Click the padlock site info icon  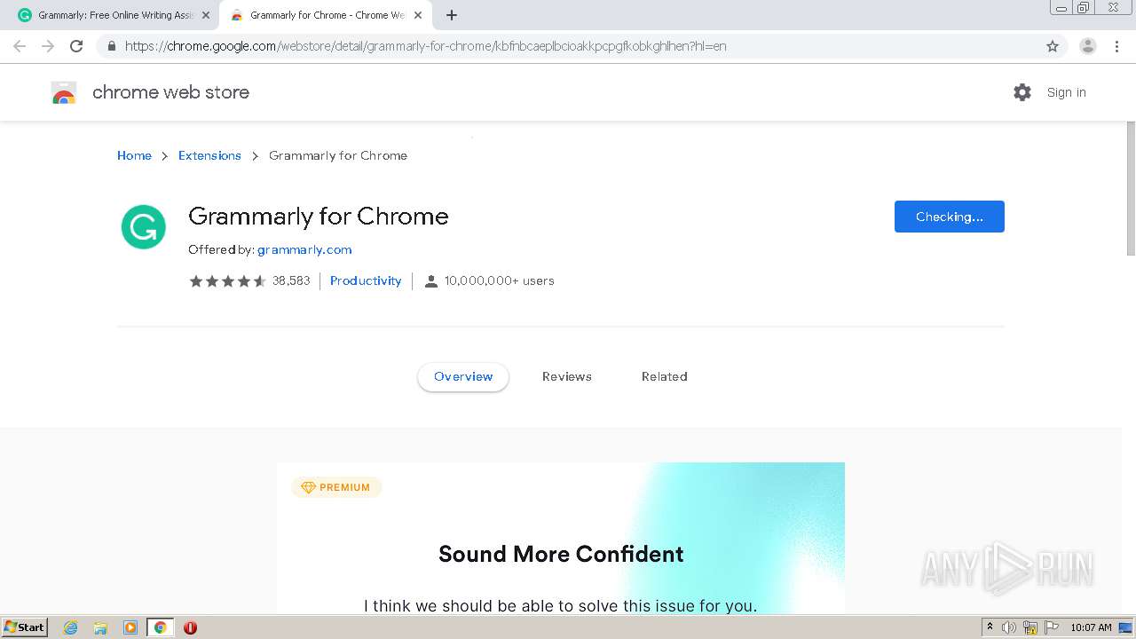coord(111,46)
